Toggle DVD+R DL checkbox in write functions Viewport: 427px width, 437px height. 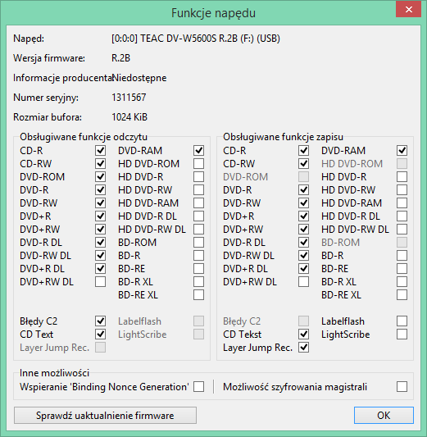pyautogui.click(x=303, y=268)
